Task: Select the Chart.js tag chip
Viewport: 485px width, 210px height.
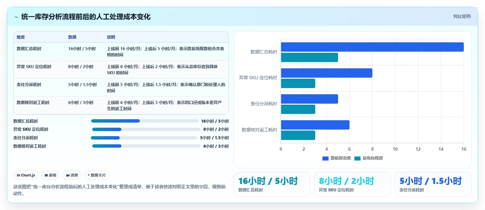Action: 26,175
